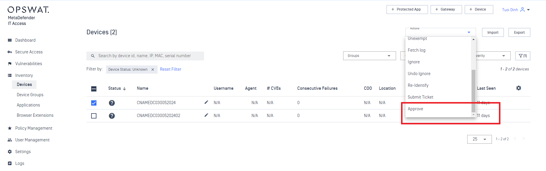Expand the Groups filter dropdown
This screenshot has width=546, height=171.
pyautogui.click(x=370, y=56)
